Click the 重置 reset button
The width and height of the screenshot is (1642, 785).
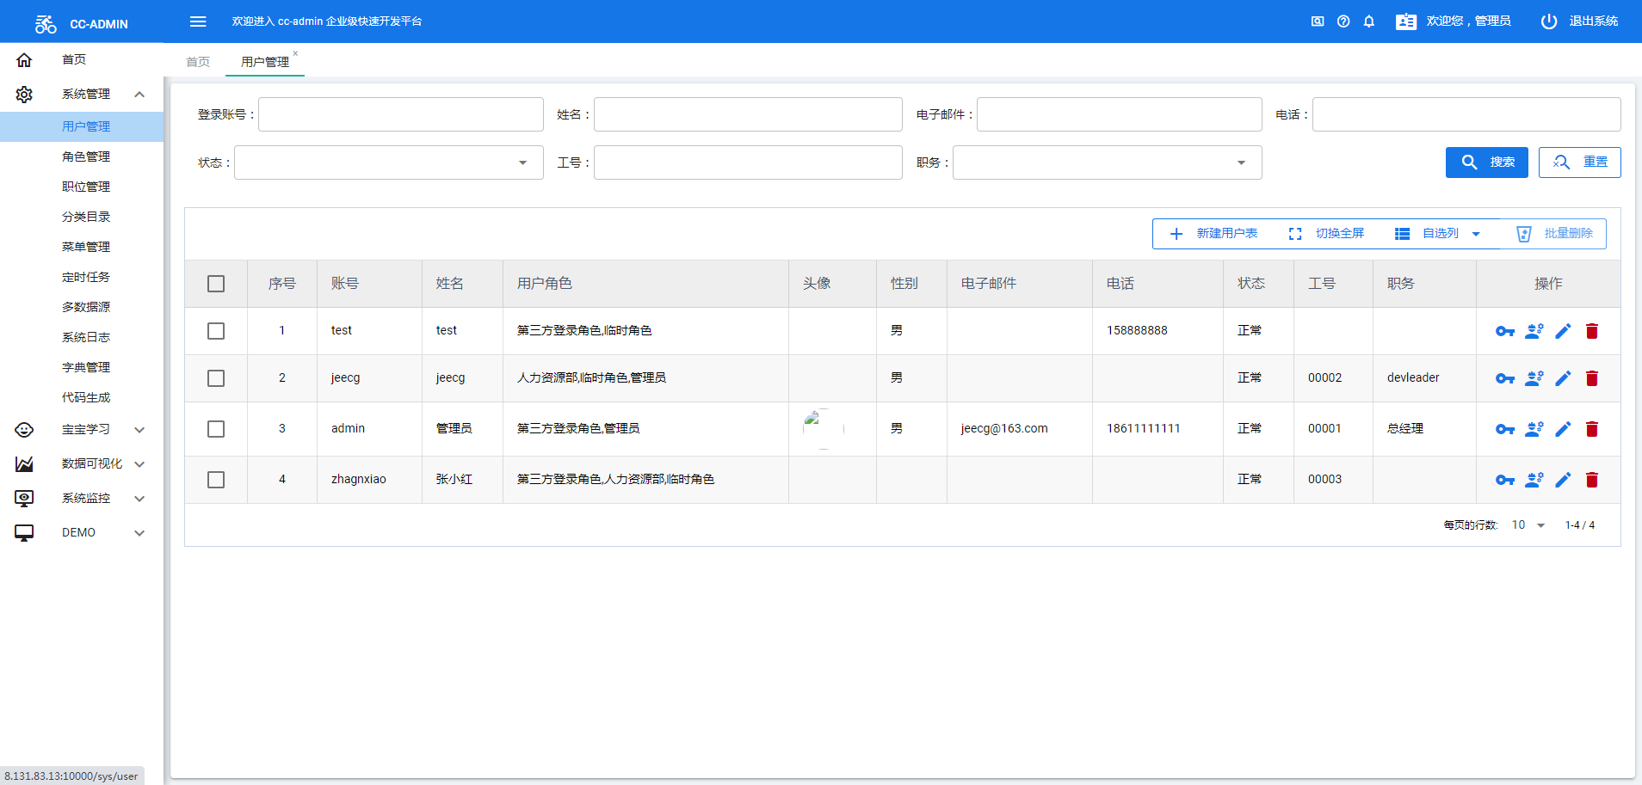(x=1580, y=163)
